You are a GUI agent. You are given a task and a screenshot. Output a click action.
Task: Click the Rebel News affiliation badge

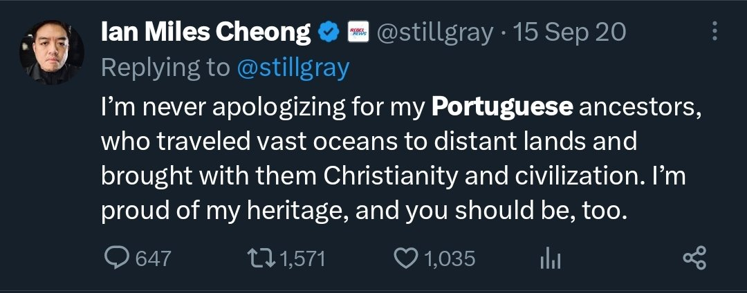coord(356,31)
